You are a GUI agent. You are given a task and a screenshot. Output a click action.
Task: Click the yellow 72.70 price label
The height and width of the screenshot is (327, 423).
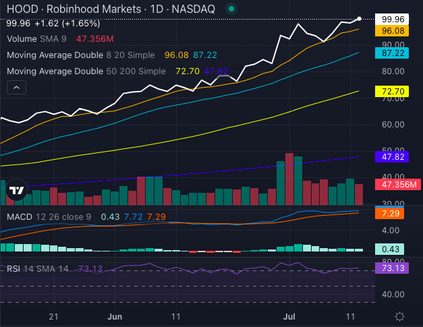tap(392, 92)
